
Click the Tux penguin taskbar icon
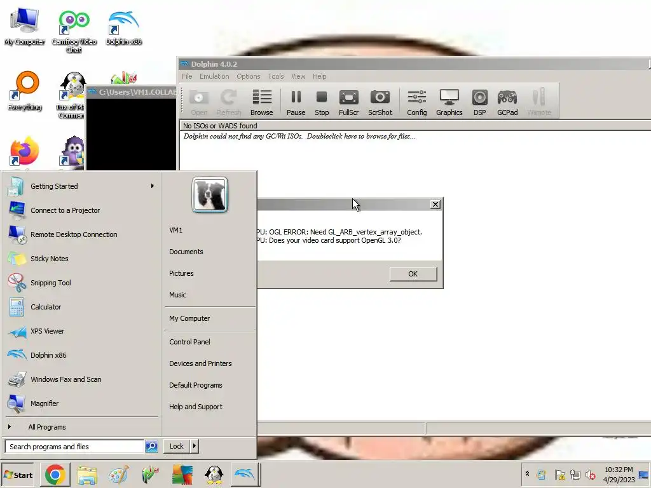click(214, 474)
